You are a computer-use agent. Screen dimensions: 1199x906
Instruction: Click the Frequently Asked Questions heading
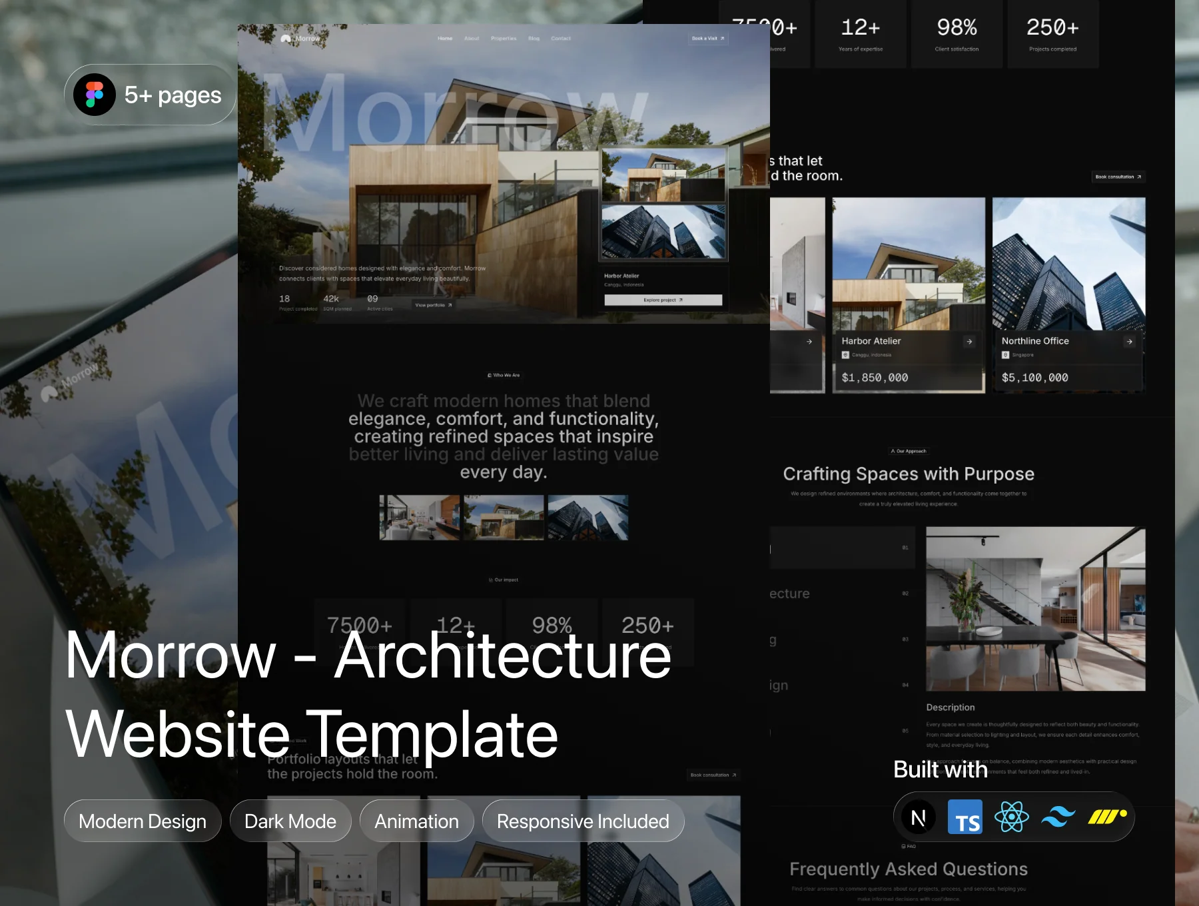pos(909,869)
